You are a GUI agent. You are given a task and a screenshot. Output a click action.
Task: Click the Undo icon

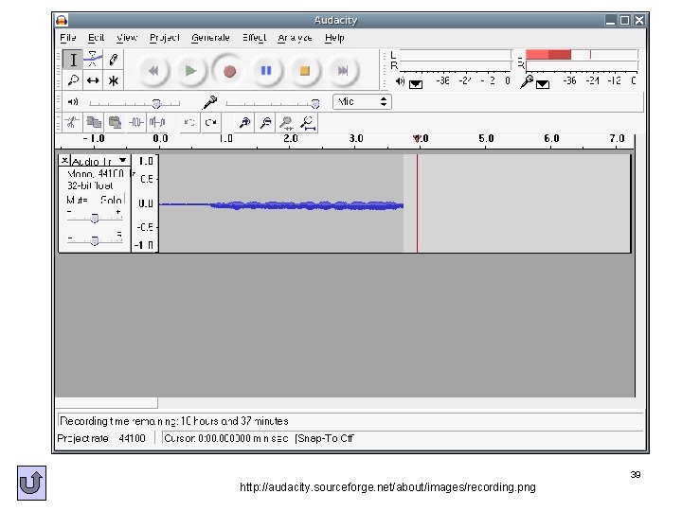[x=189, y=122]
